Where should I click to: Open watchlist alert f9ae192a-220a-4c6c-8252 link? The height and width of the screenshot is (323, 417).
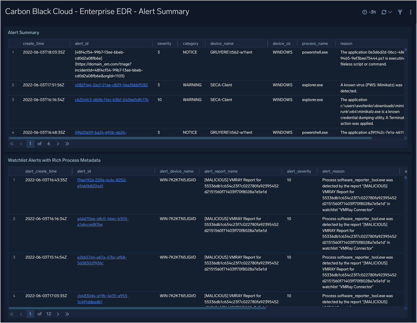point(102,180)
